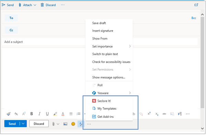This screenshot has width=207, height=135.
Task: Open the Attach menu in top toolbar
Action: pyautogui.click(x=28, y=5)
